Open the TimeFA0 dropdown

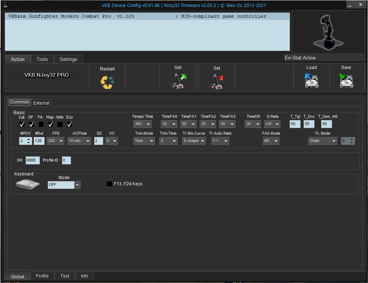[169, 124]
